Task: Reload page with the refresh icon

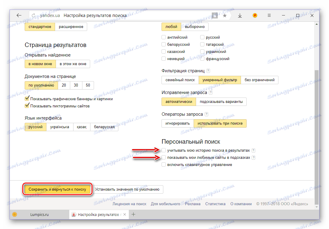Action: point(34,15)
